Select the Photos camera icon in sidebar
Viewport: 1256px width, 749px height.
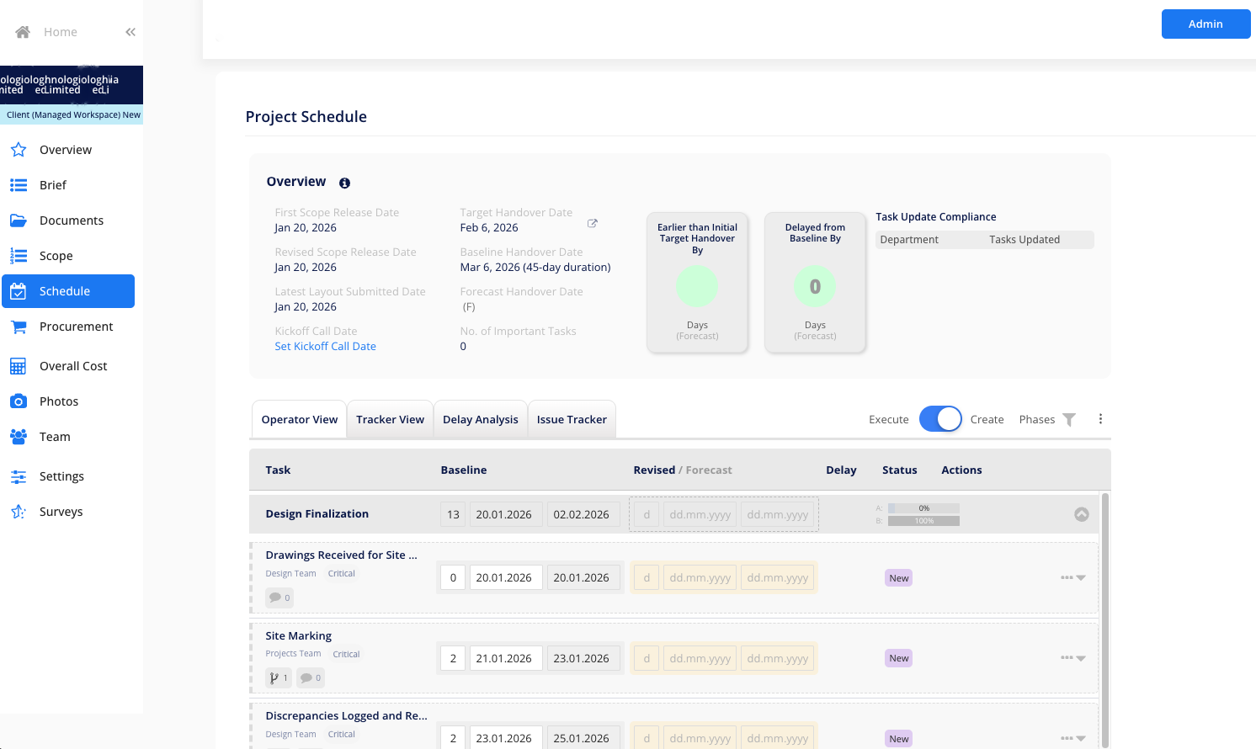tap(19, 401)
